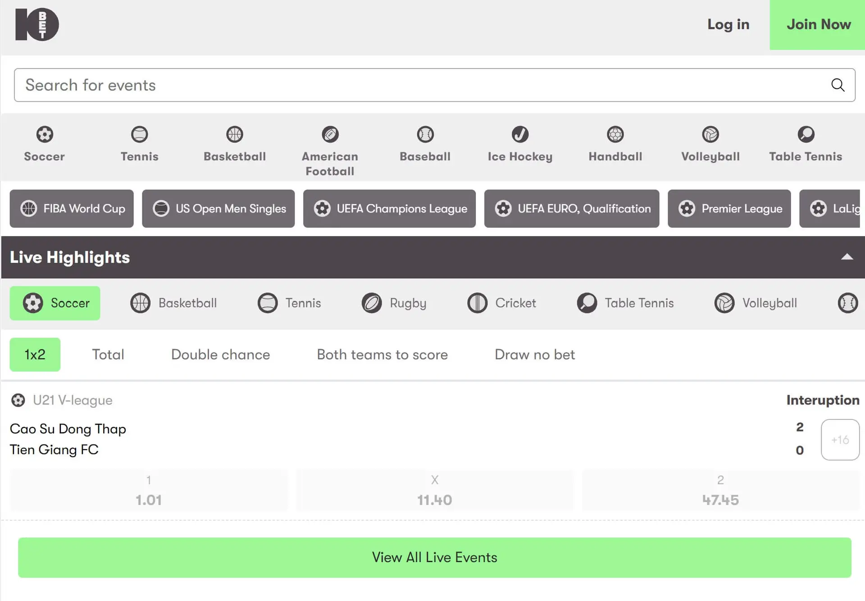The image size is (865, 601).
Task: Open the UEFA Champions League shortcut
Action: [x=389, y=208]
